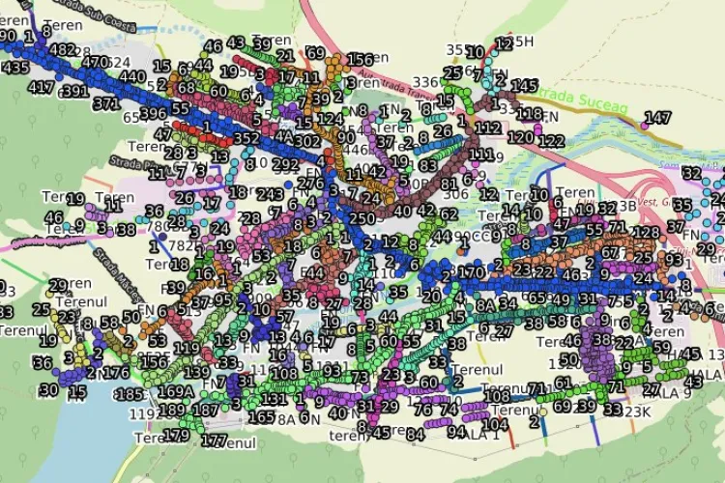This screenshot has height=483, width=725.
Task: Select the label 185
Action: click(130, 395)
